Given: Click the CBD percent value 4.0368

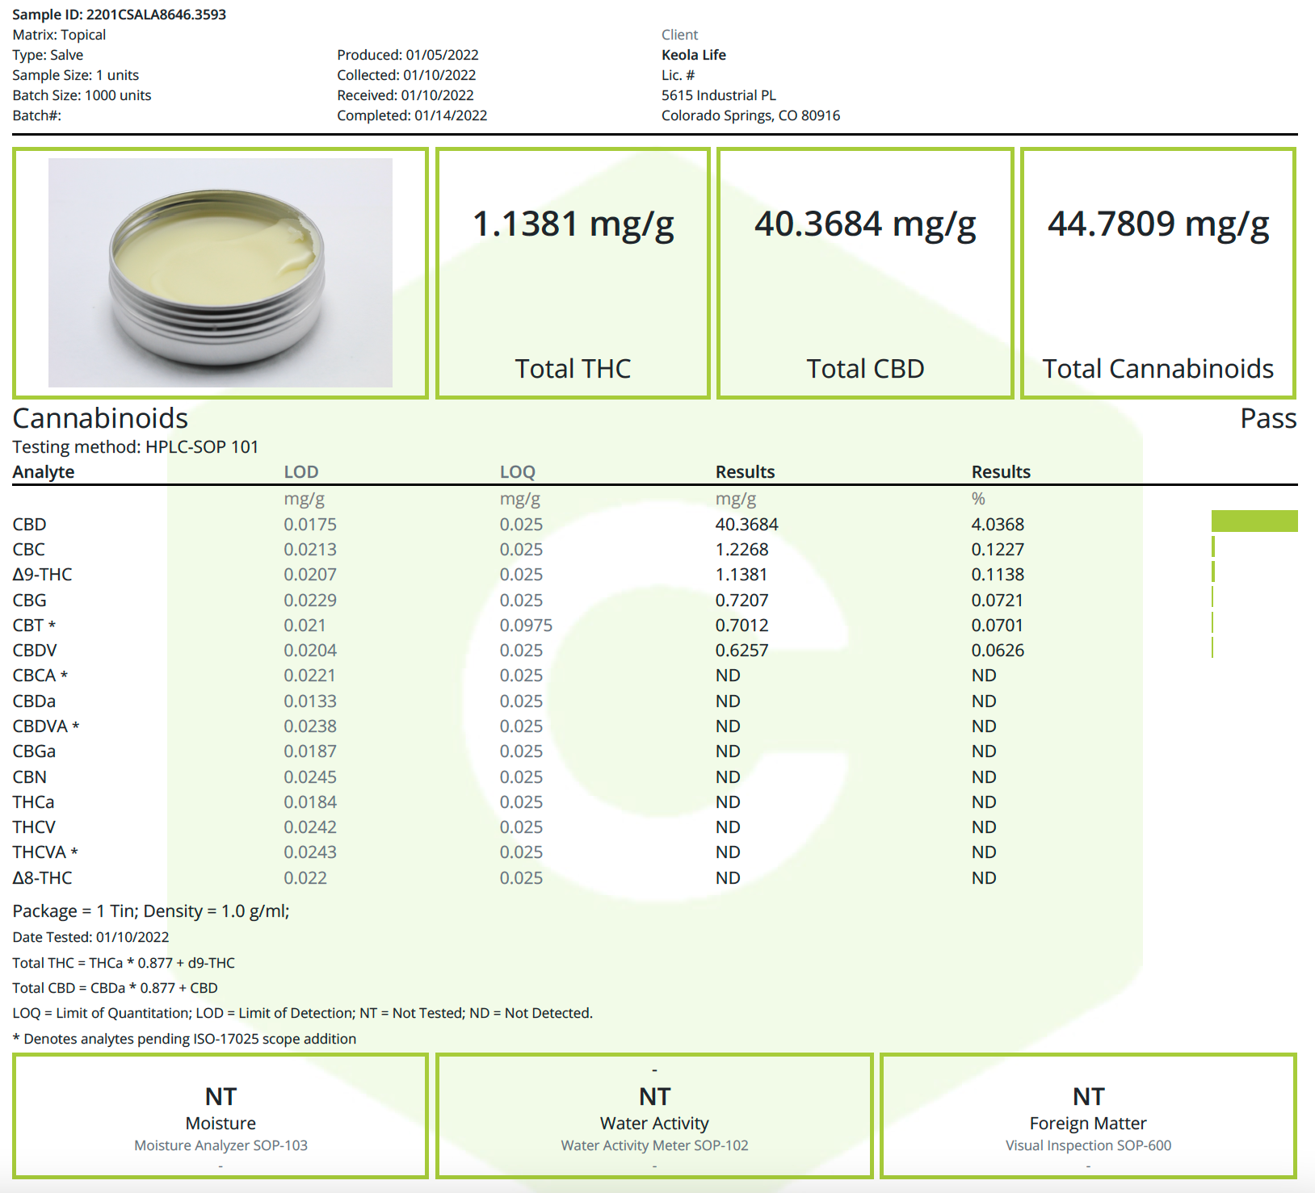Looking at the screenshot, I should 998,525.
